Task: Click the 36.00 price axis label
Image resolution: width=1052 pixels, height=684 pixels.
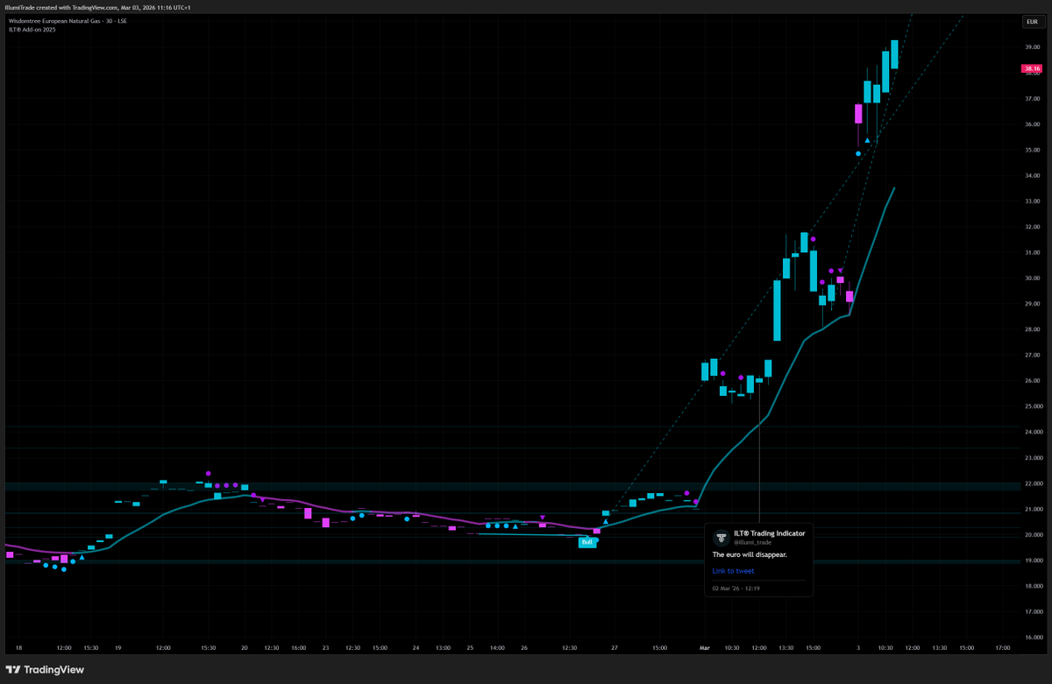Action: click(x=1031, y=124)
